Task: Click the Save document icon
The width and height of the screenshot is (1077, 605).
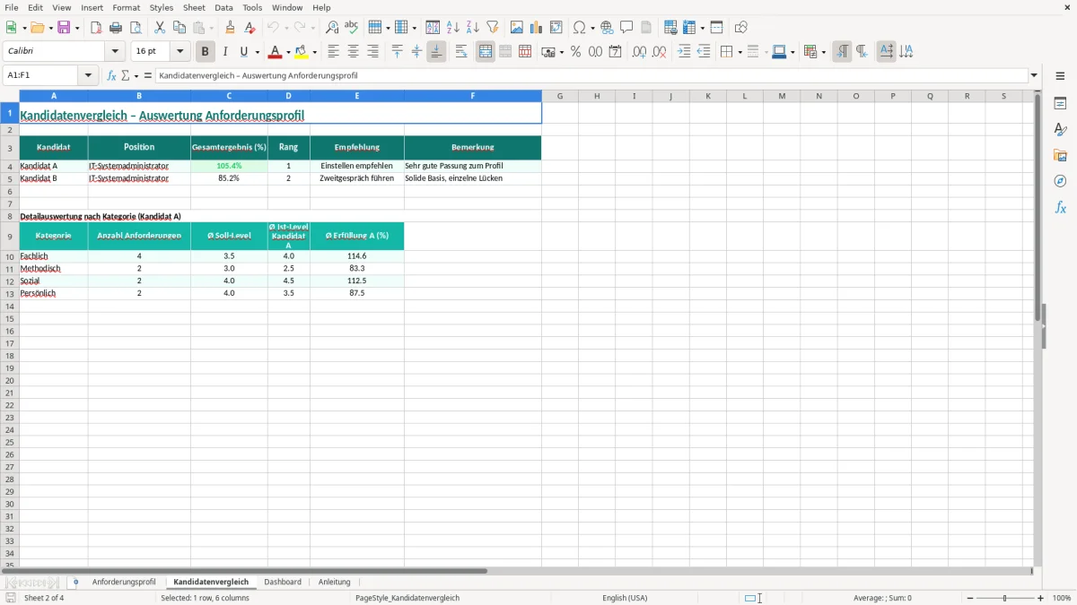Action: pos(64,28)
